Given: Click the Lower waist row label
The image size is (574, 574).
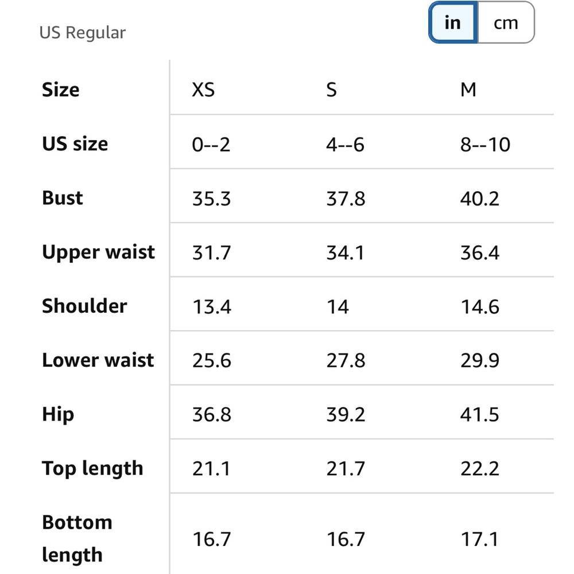Looking at the screenshot, I should click(x=98, y=360).
